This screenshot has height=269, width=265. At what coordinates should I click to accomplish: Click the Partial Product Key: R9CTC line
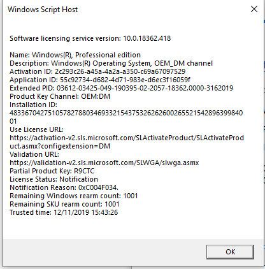[52, 171]
